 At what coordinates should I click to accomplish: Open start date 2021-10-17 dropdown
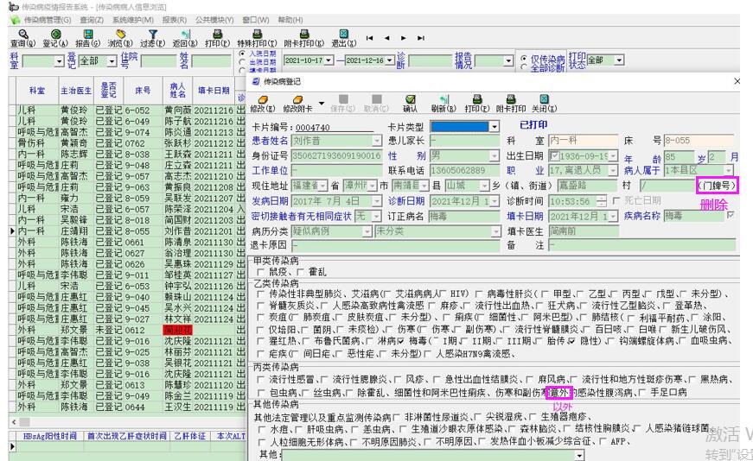click(x=329, y=60)
